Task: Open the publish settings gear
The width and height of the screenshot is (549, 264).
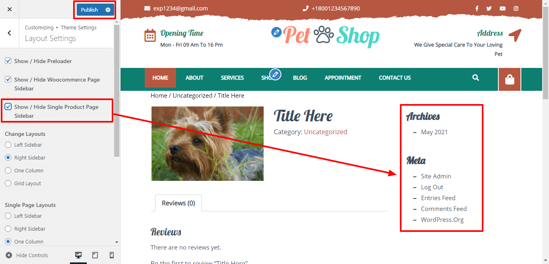Action: (x=108, y=10)
